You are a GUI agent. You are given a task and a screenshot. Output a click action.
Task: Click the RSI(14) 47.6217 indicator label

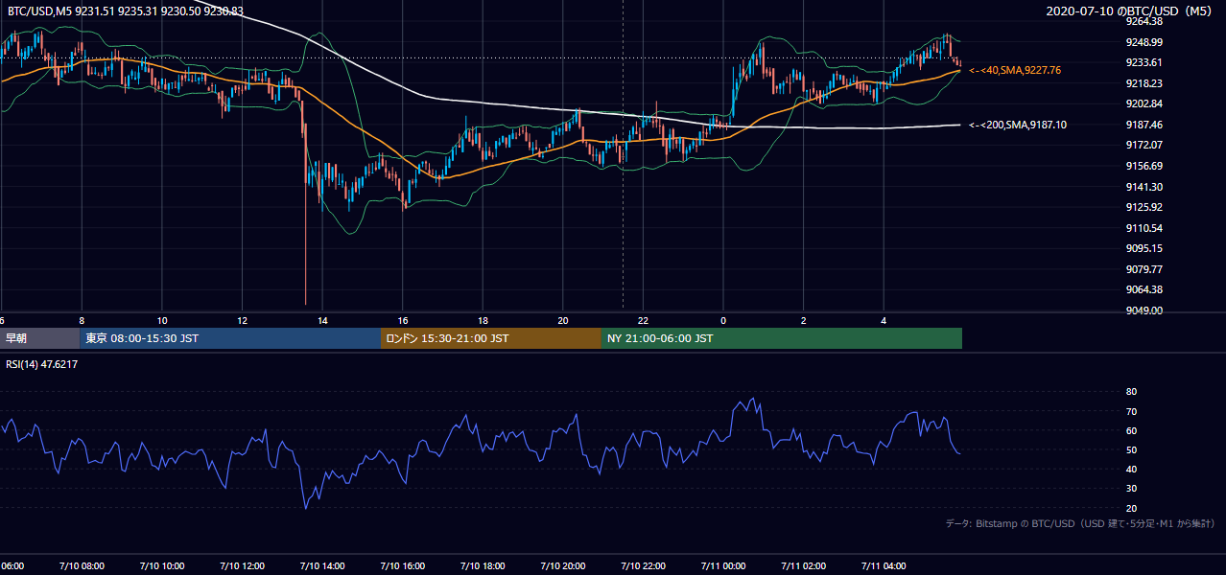coord(42,364)
